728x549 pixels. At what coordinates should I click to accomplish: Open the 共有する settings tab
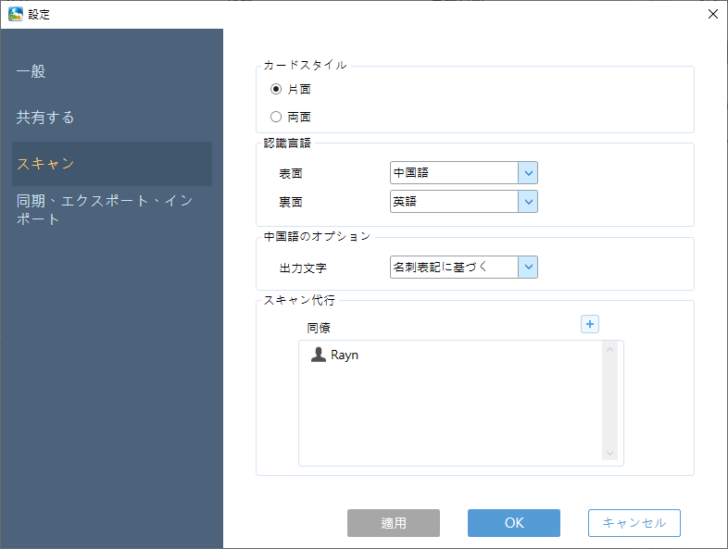(x=45, y=118)
